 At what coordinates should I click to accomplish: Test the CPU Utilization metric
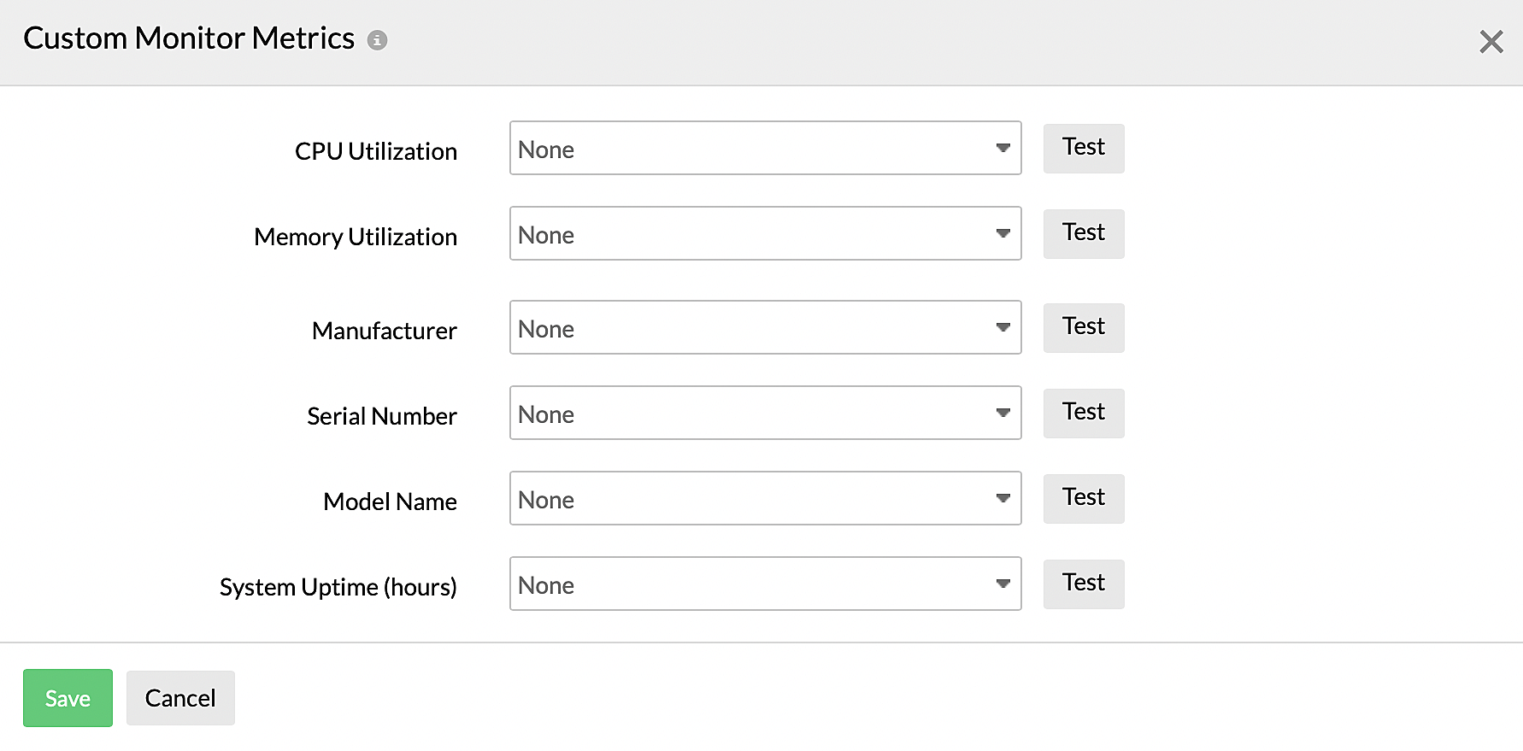click(x=1083, y=148)
